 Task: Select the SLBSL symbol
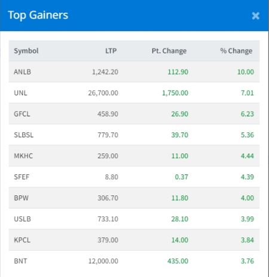(x=24, y=135)
